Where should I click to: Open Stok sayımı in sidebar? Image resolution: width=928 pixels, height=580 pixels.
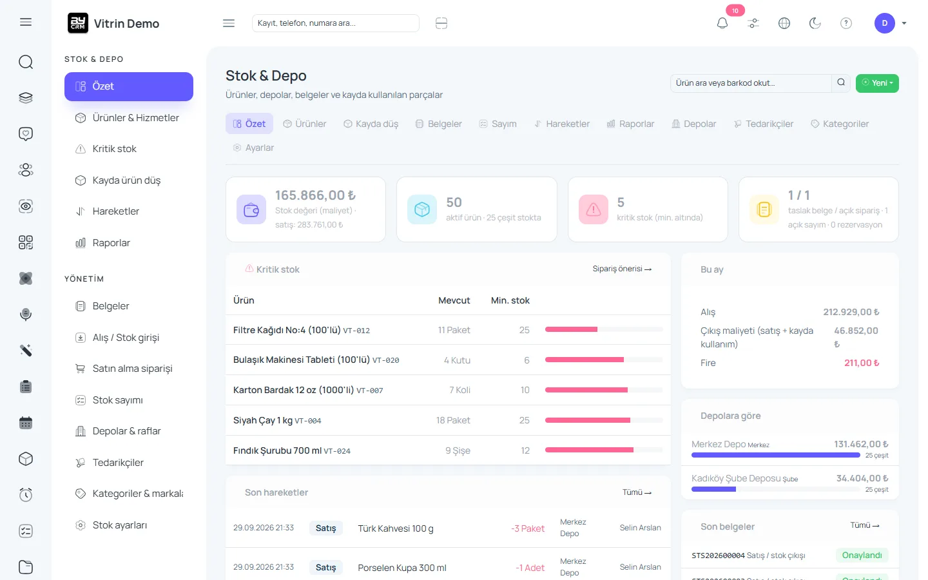pos(129,400)
